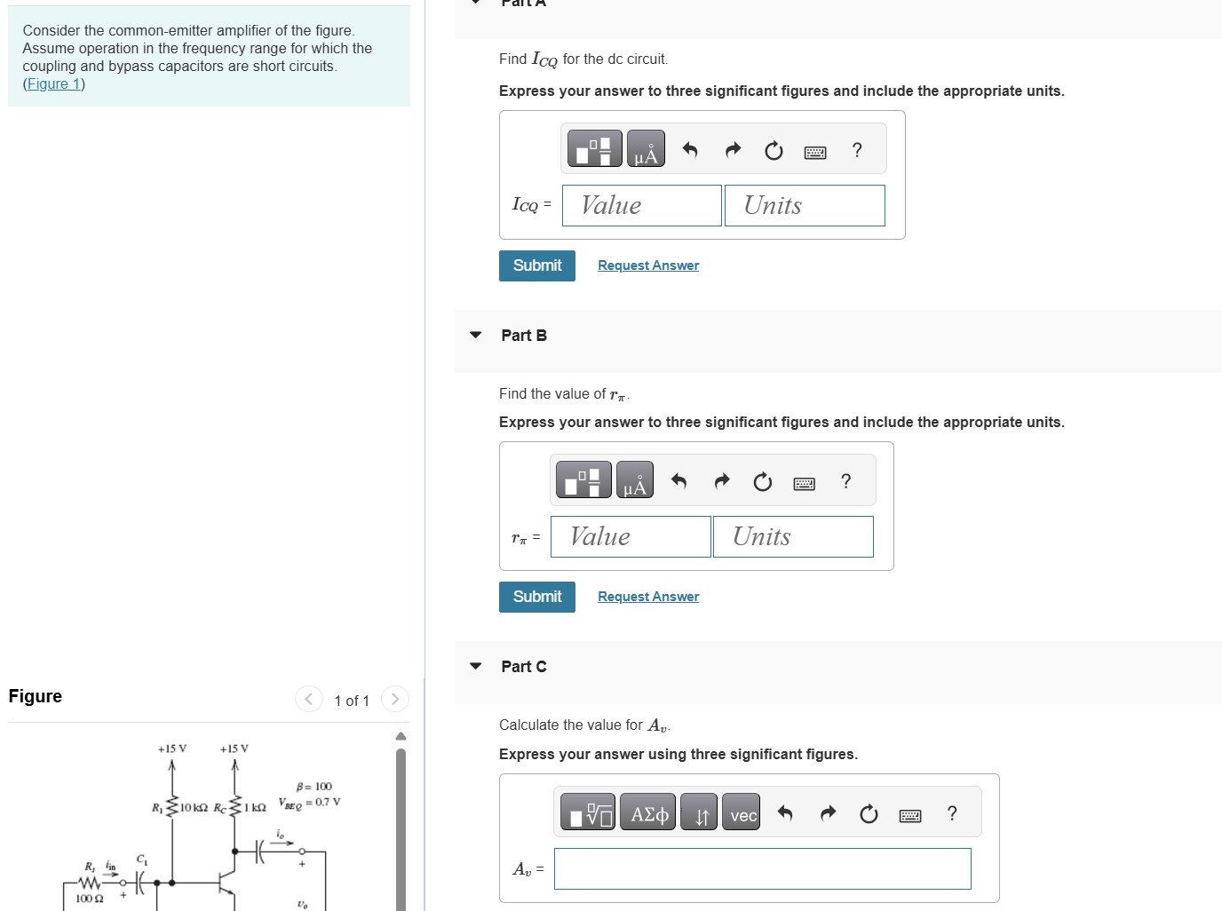Image resolution: width=1222 pixels, height=911 pixels.
Task: Collapse the Part A section
Action: click(x=475, y=4)
